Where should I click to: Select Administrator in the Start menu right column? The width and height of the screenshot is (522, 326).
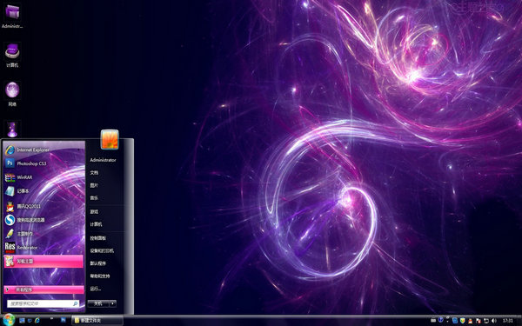pos(103,160)
